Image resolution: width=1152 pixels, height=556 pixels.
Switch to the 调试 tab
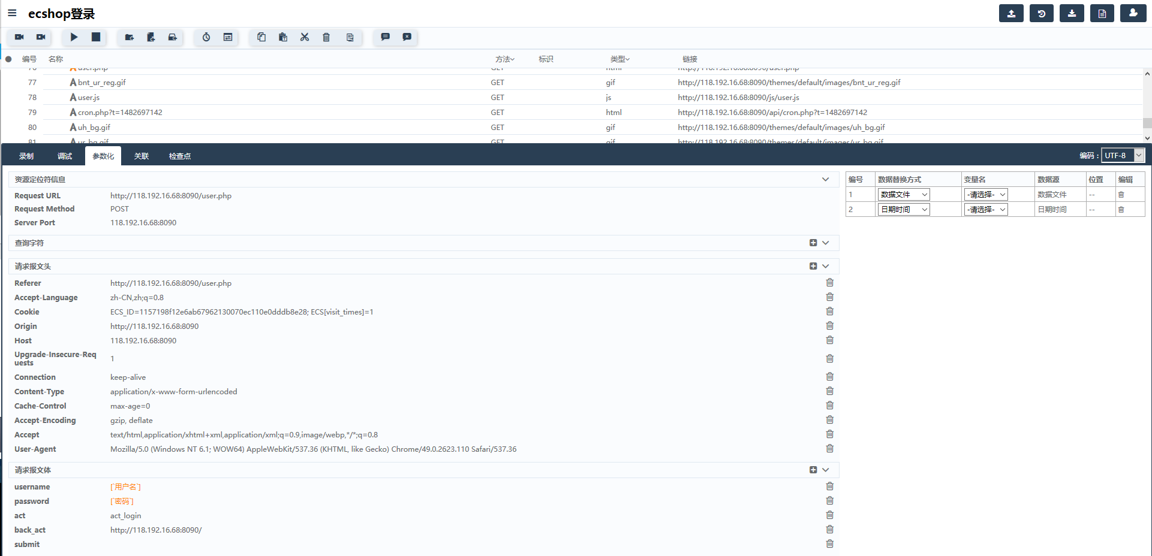[65, 156]
